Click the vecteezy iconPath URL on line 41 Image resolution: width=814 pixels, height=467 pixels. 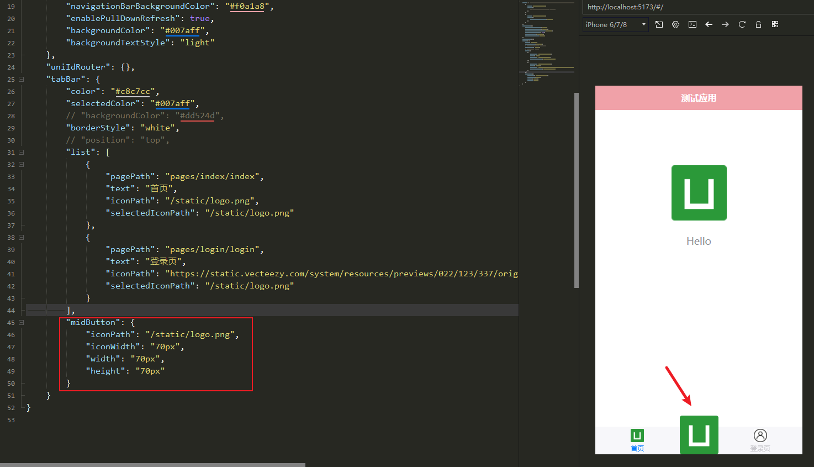[342, 274]
